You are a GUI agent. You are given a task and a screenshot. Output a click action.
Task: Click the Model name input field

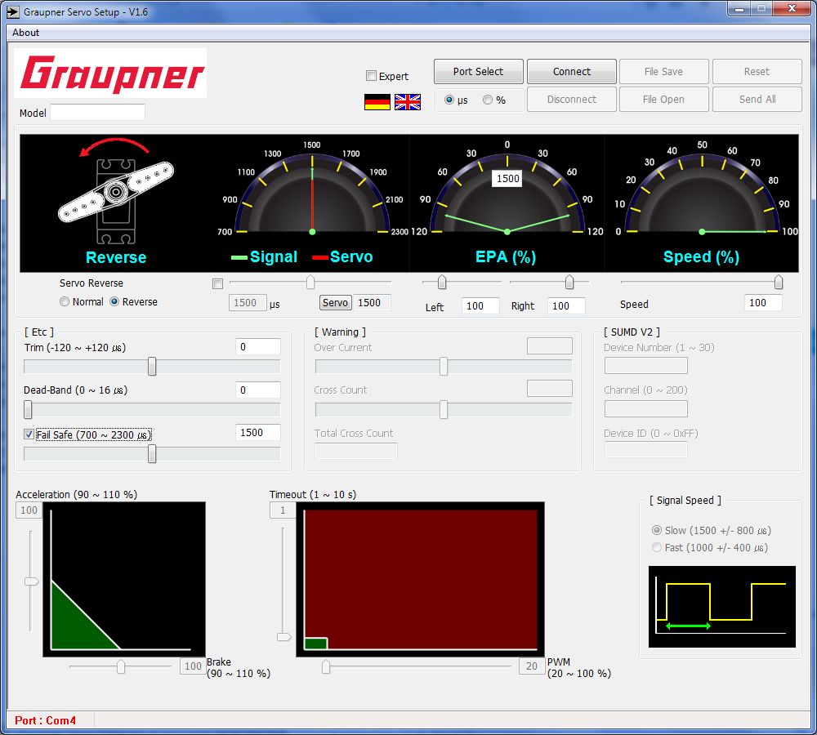point(97,113)
